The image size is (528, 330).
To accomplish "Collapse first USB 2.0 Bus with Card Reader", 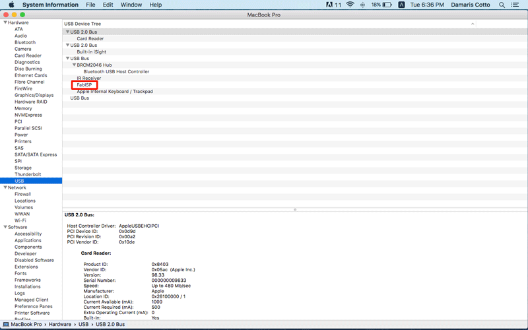I will 67,32.
